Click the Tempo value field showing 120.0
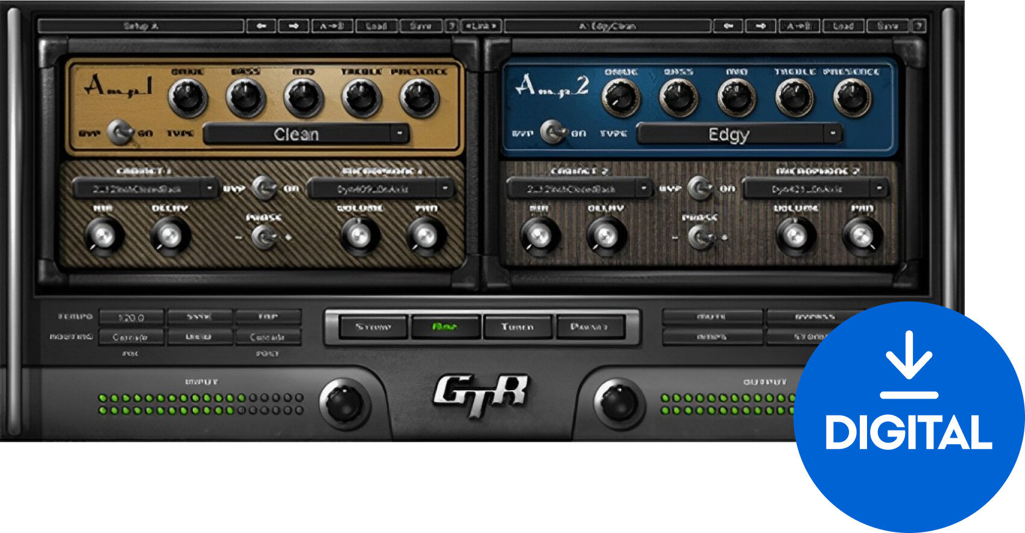Image resolution: width=1025 pixels, height=533 pixels. [131, 317]
